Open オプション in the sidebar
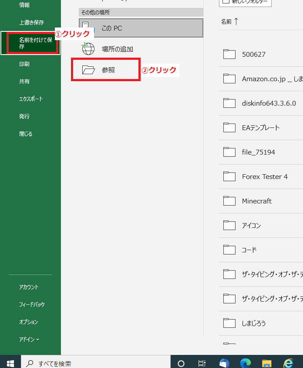The image size is (303, 368). tap(28, 322)
